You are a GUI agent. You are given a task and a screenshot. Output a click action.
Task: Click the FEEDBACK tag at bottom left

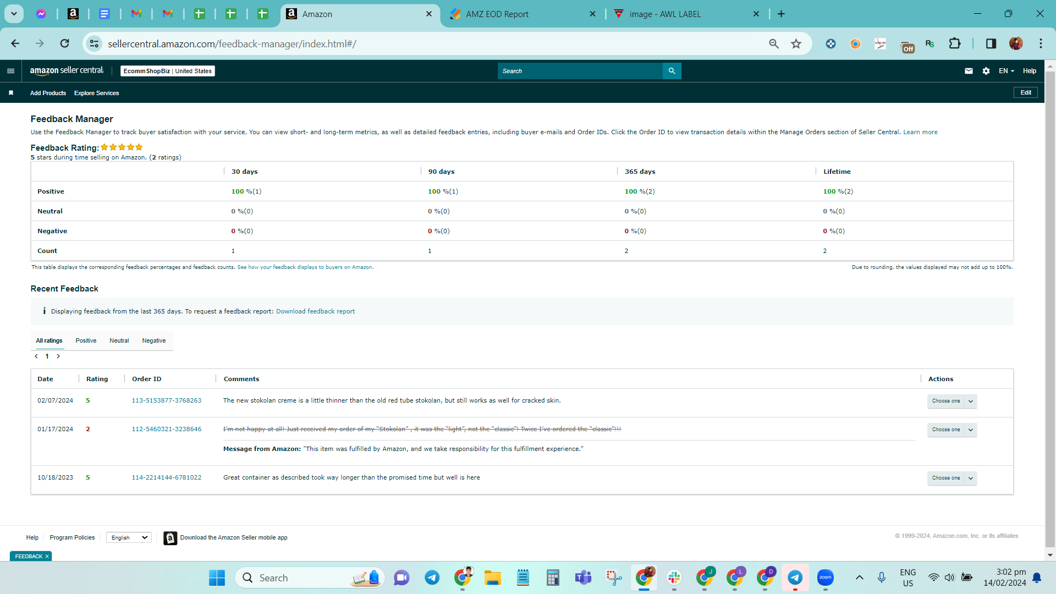29,556
